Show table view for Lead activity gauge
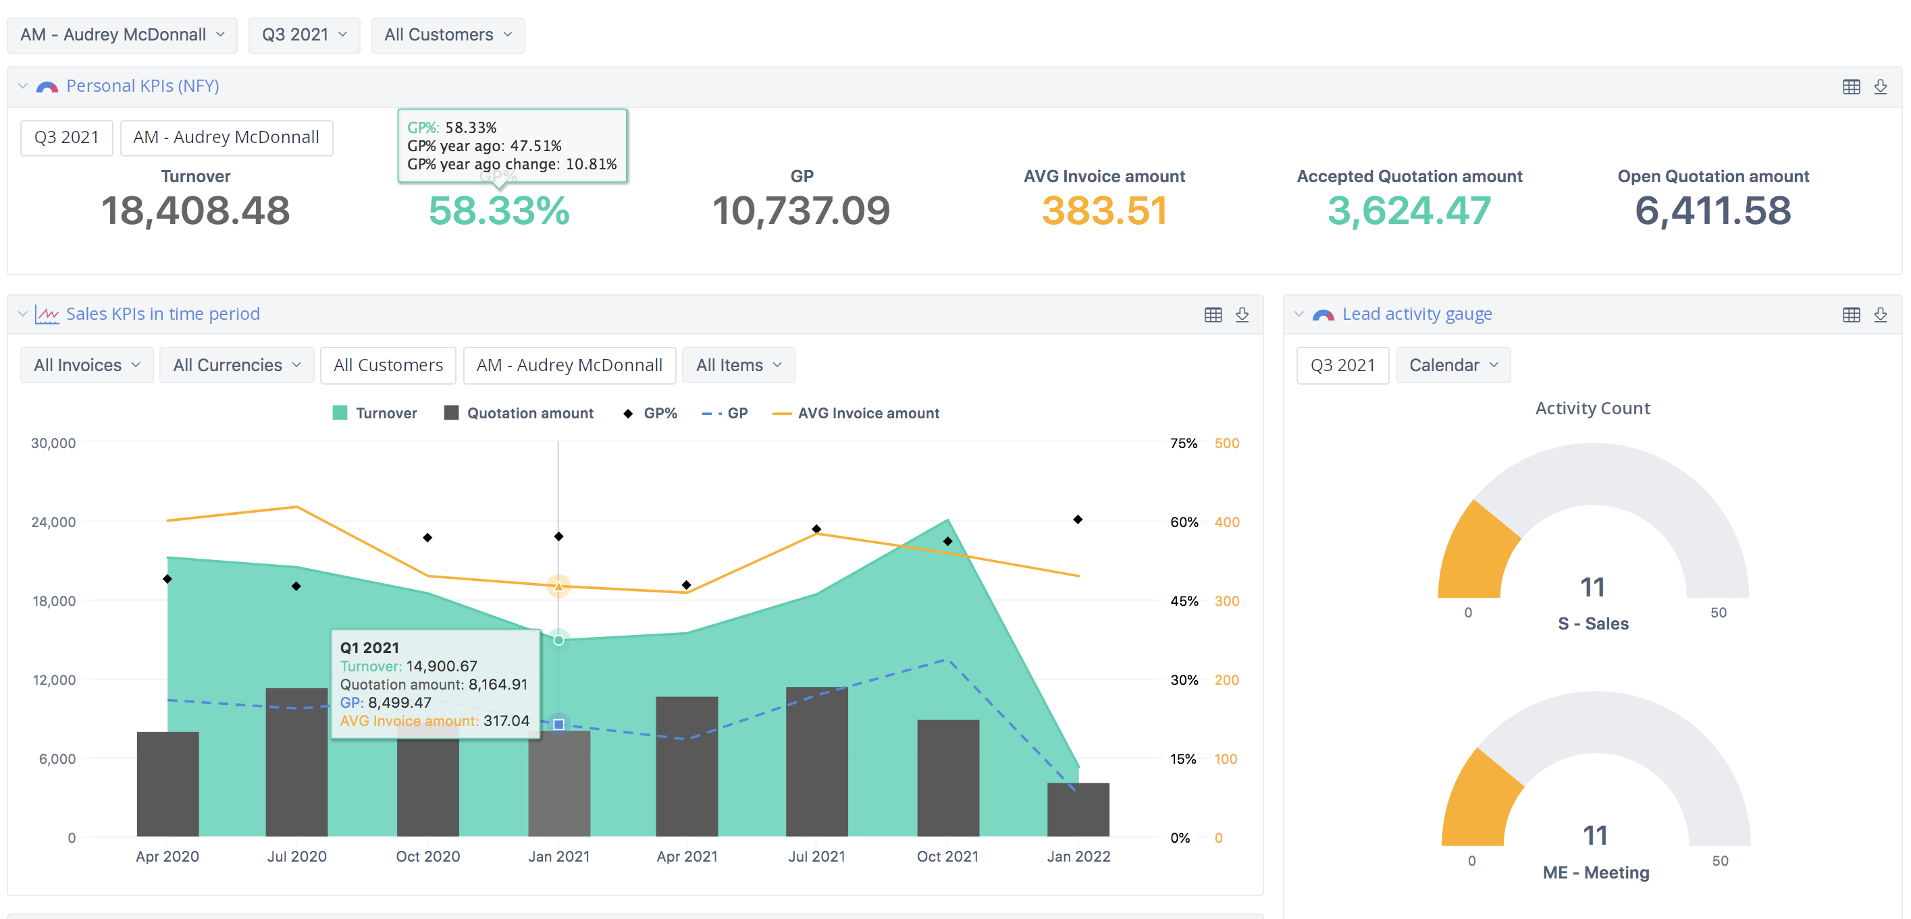1911x919 pixels. coord(1850,315)
